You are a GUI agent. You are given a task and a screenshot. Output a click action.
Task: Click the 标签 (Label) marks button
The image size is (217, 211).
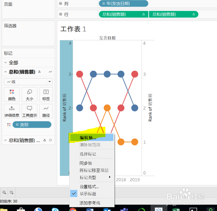[46, 95]
